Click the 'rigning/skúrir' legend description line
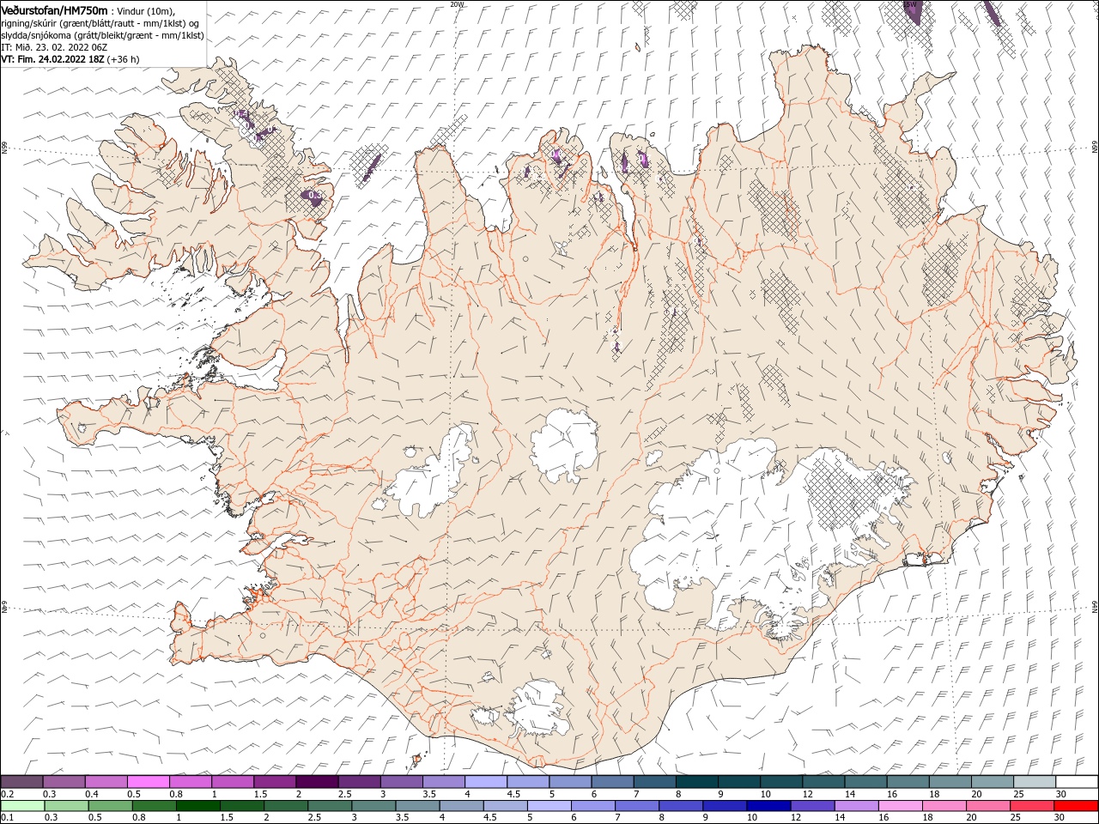The image size is (1099, 824). tap(100, 23)
